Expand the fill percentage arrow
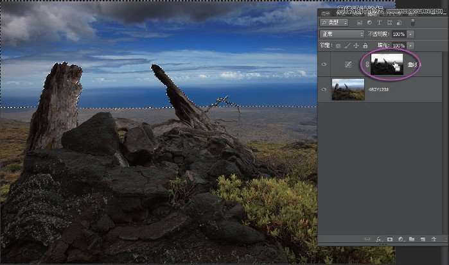 [411, 46]
